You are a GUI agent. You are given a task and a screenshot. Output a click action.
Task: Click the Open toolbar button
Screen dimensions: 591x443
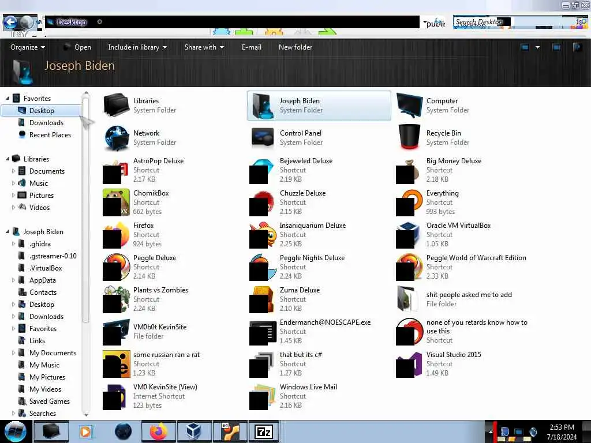coord(77,47)
